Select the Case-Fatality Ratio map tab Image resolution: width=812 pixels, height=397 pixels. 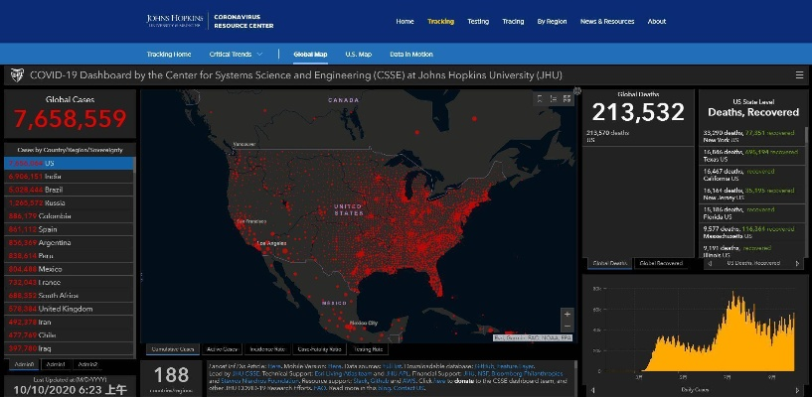(319, 349)
